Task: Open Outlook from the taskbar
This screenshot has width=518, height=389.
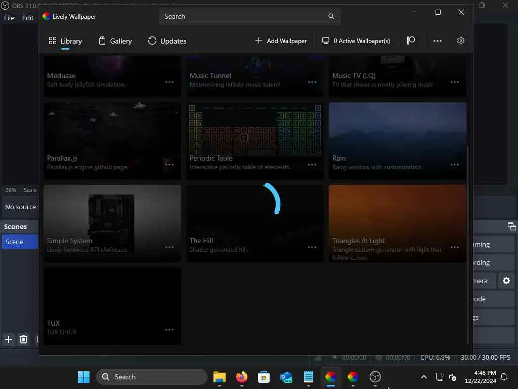Action: point(286,377)
